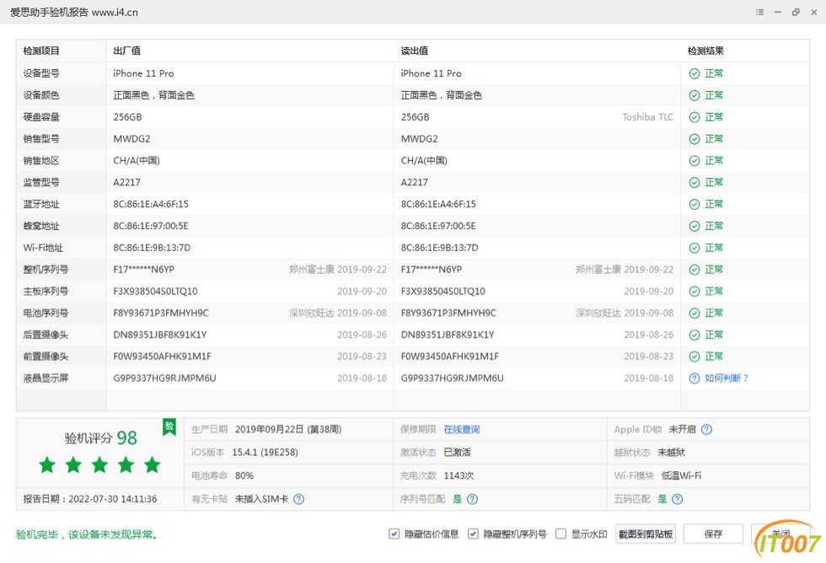Select factory Wi-Fi address 8C:86:1E:9B:13:7D
826x563 pixels.
tap(152, 248)
